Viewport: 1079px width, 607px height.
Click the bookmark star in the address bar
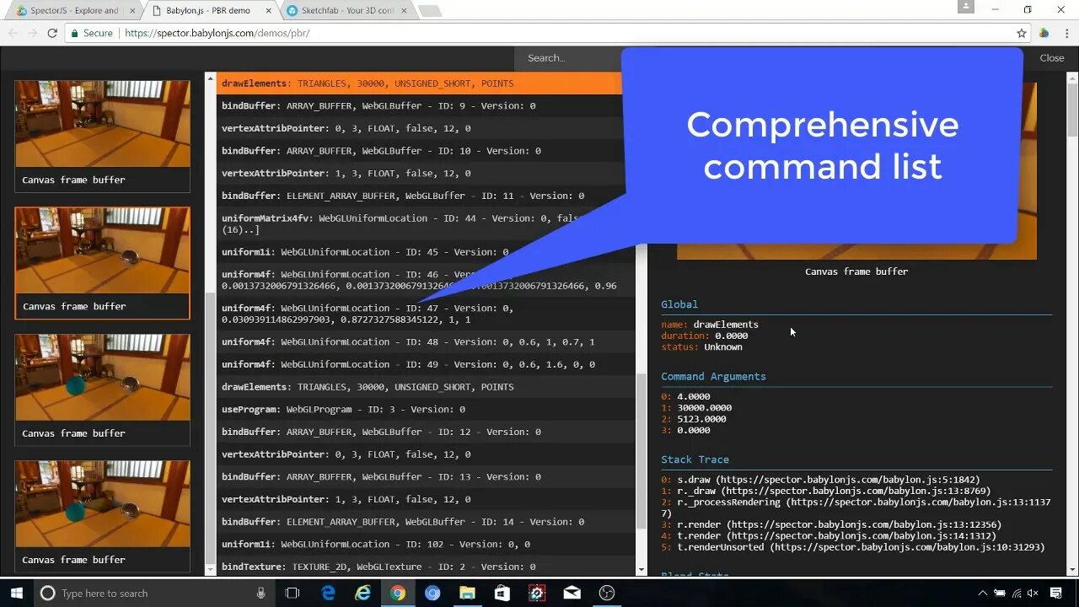click(x=1021, y=33)
